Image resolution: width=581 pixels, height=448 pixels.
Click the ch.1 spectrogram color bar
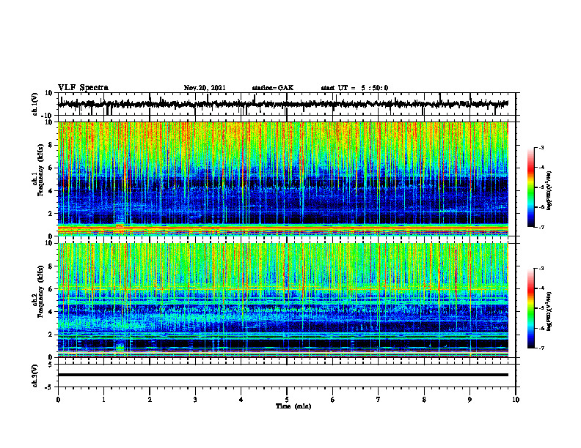[x=531, y=187]
